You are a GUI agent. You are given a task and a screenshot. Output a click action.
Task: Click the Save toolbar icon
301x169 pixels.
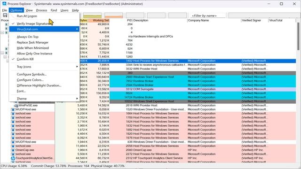pyautogui.click(x=5, y=15)
